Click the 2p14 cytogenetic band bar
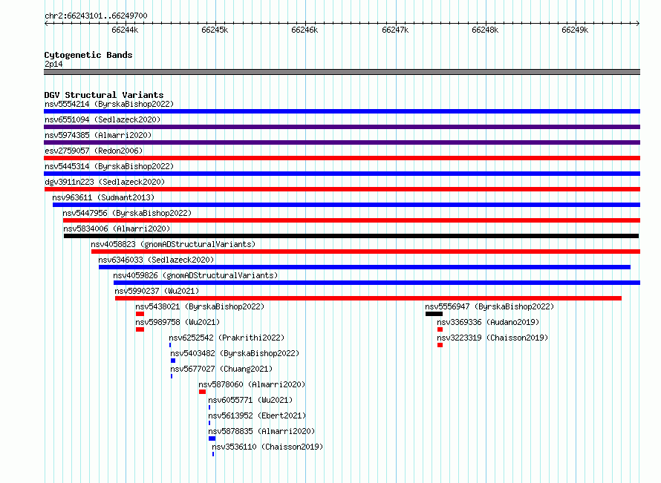Screen dimensions: 661x483 pyautogui.click(x=342, y=73)
